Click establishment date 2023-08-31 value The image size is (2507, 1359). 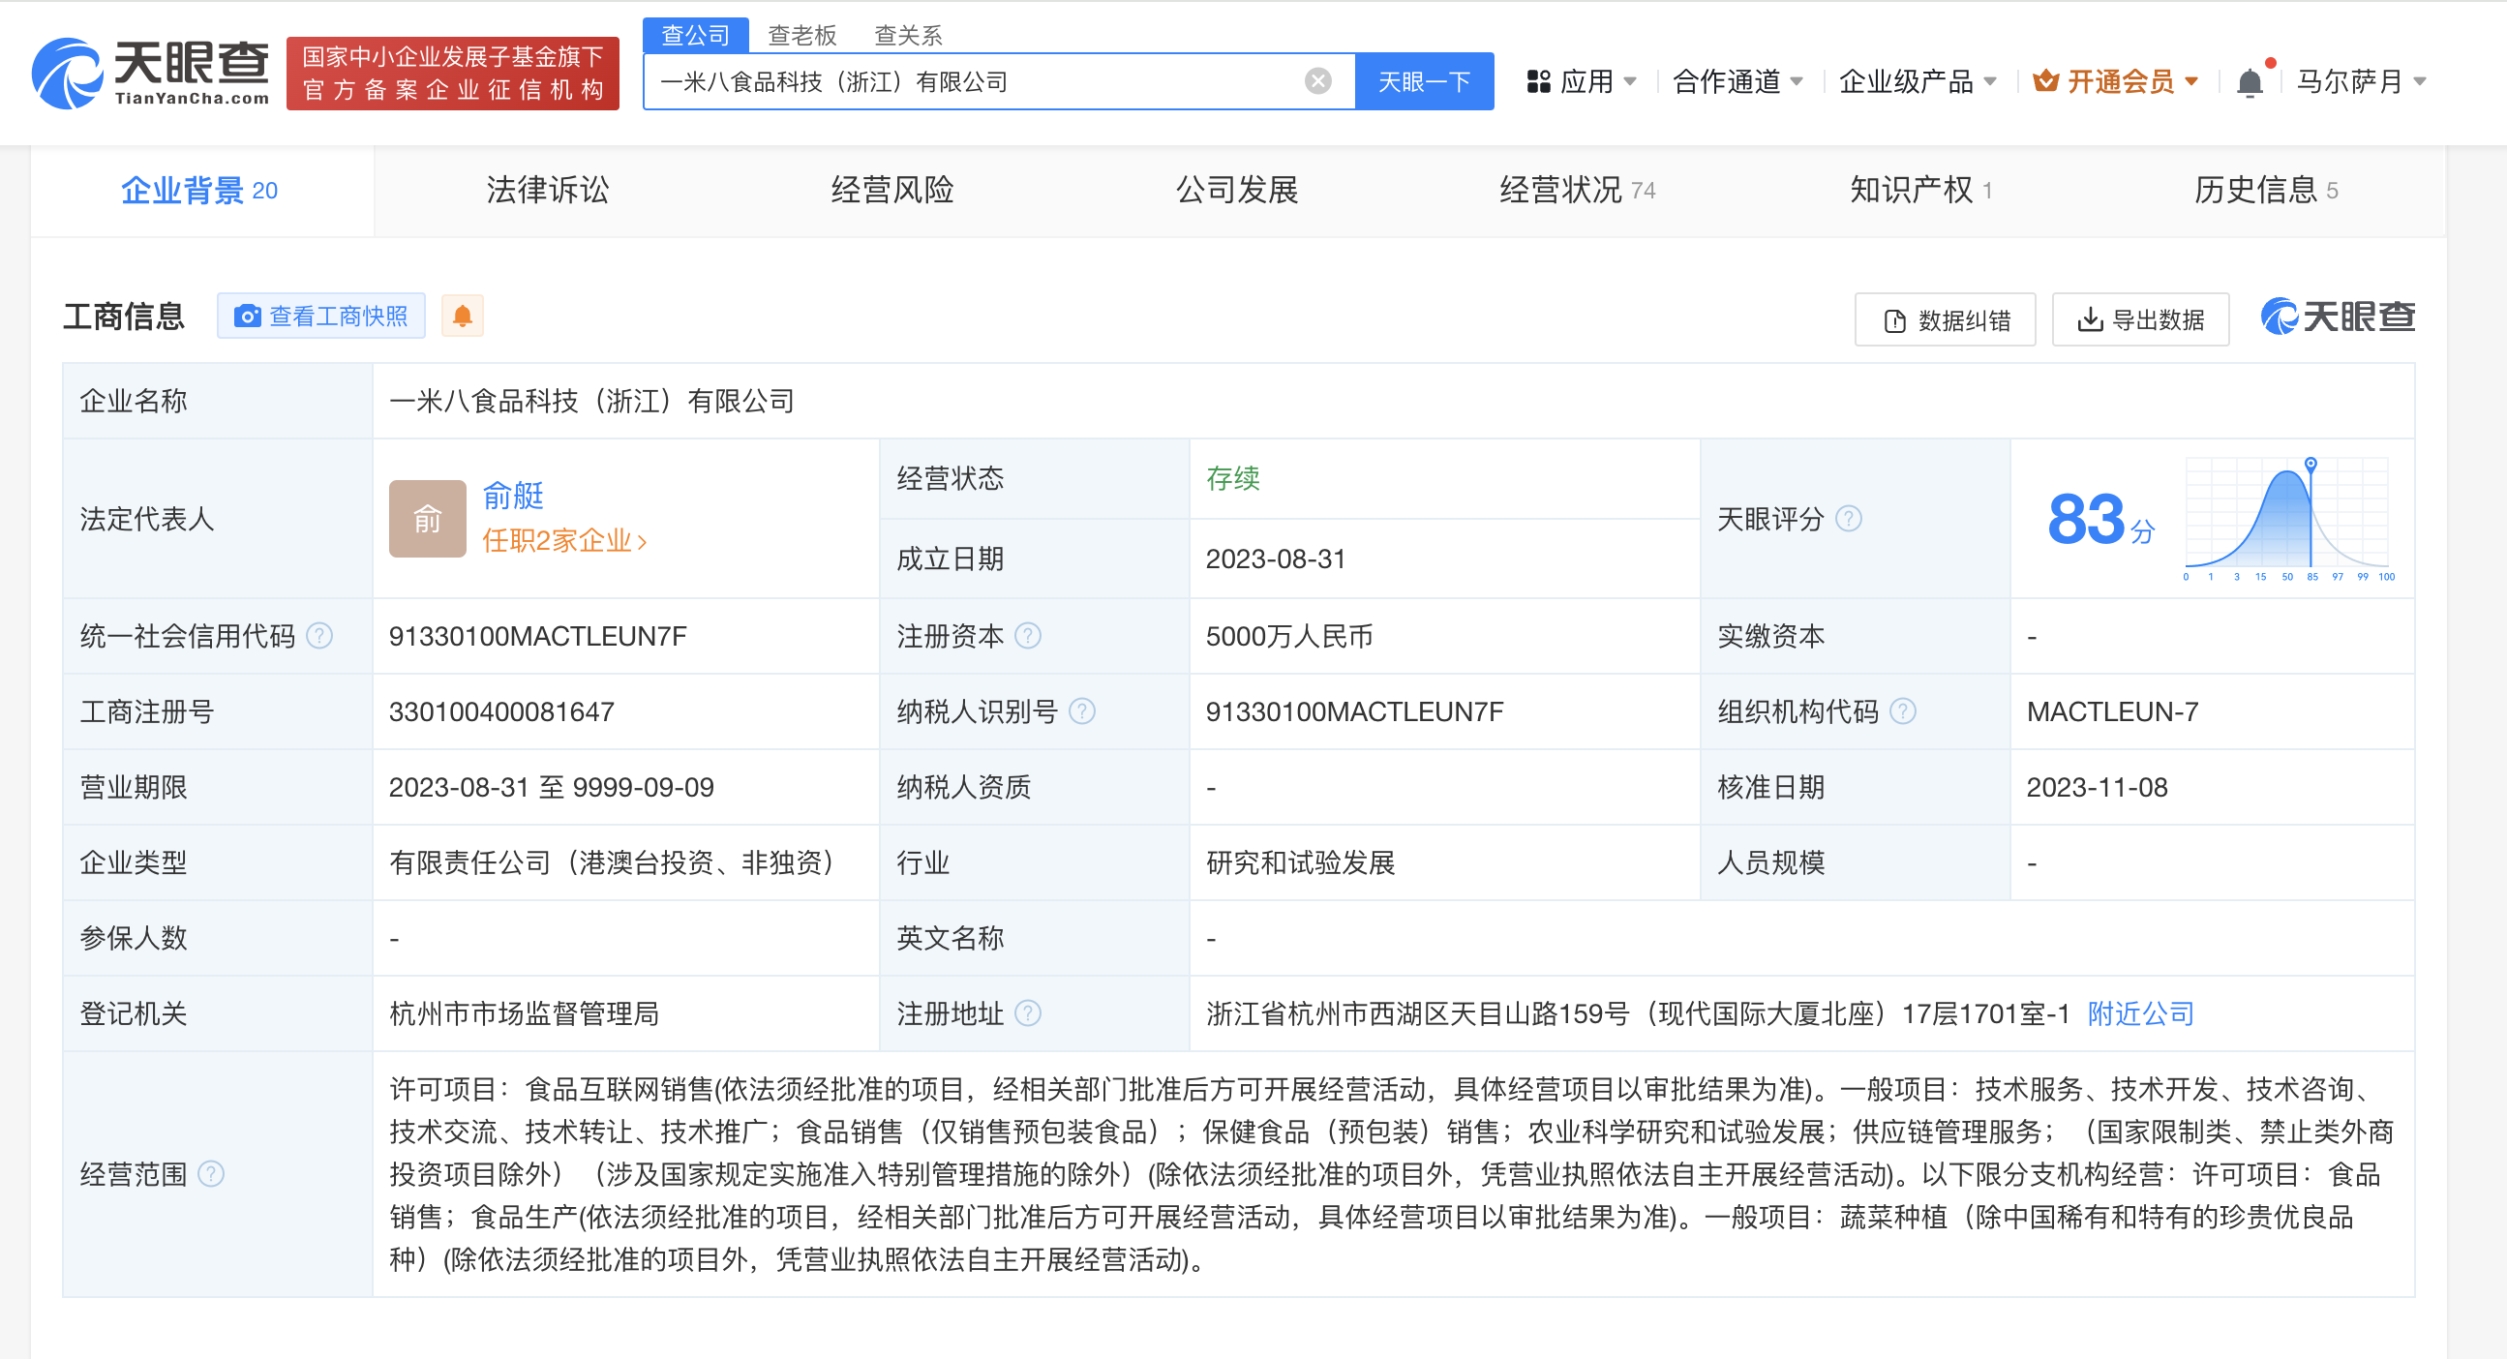1275,559
